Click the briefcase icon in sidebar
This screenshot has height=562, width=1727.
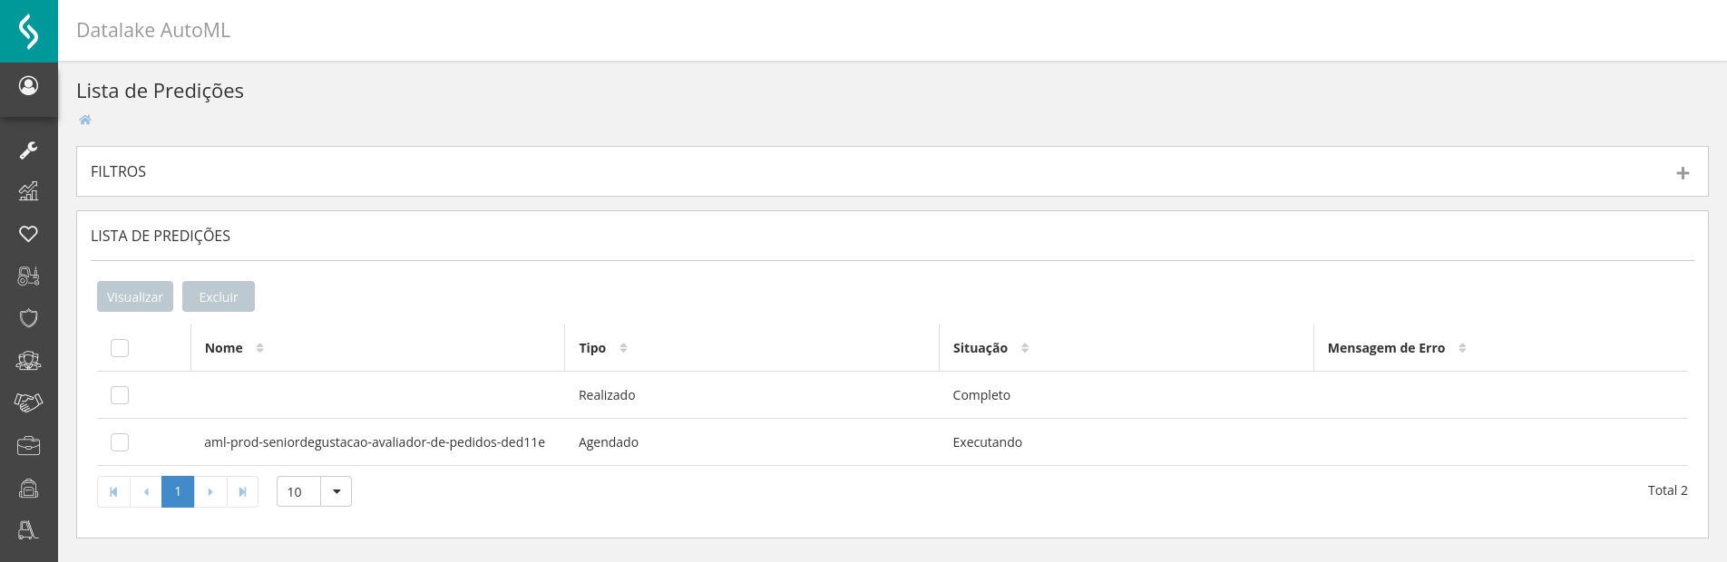(28, 445)
